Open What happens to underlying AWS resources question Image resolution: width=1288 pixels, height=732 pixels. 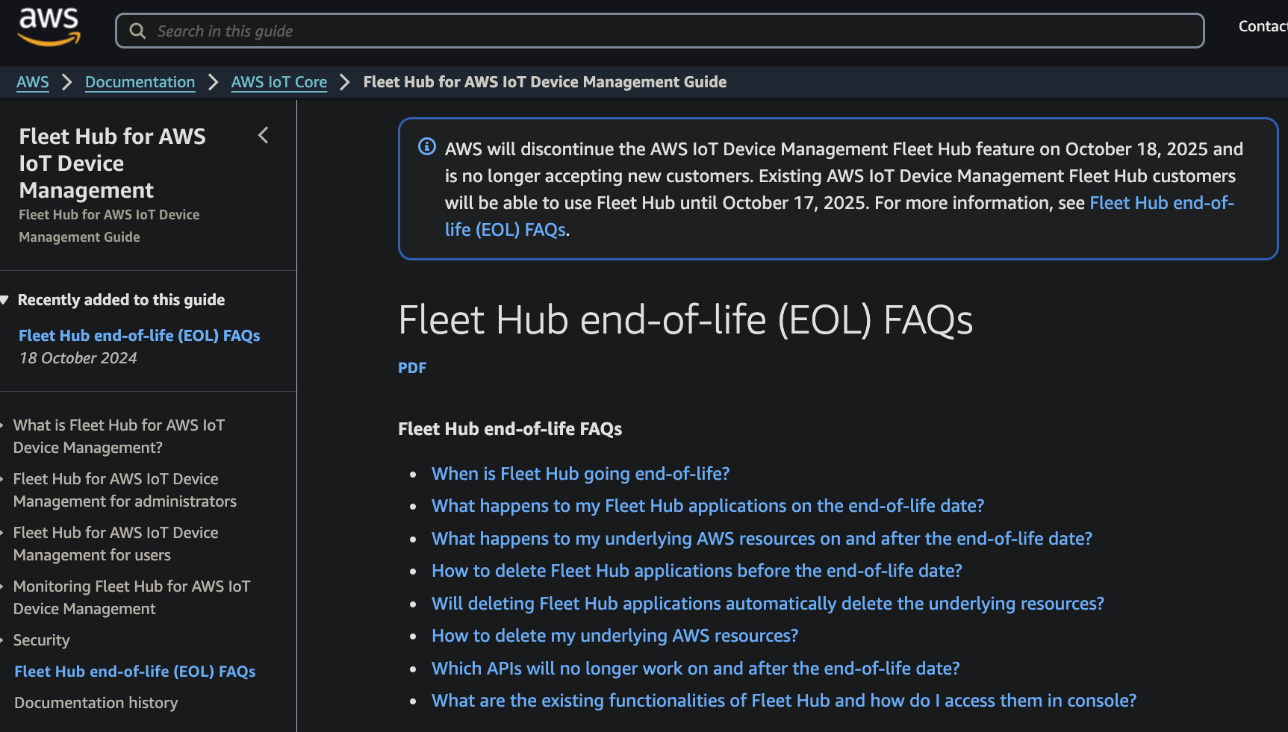pos(762,539)
